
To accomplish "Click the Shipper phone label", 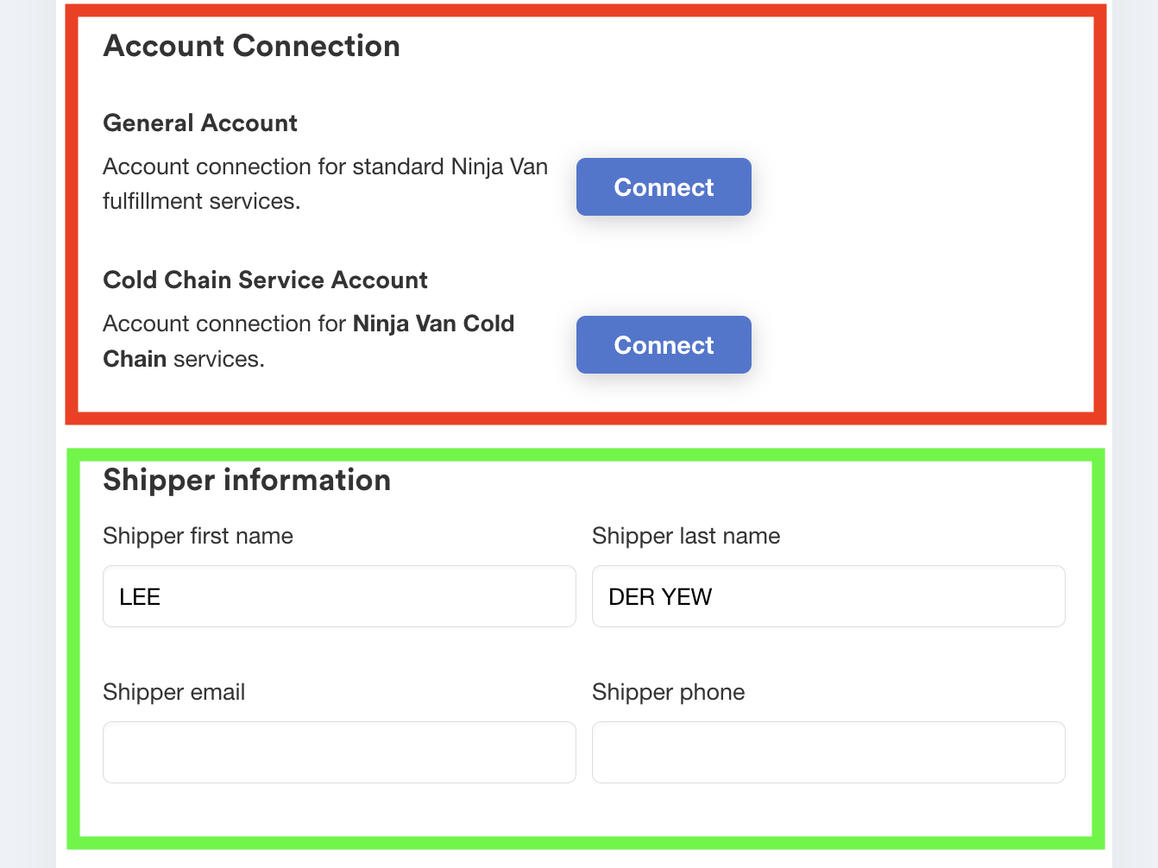I will pos(668,692).
